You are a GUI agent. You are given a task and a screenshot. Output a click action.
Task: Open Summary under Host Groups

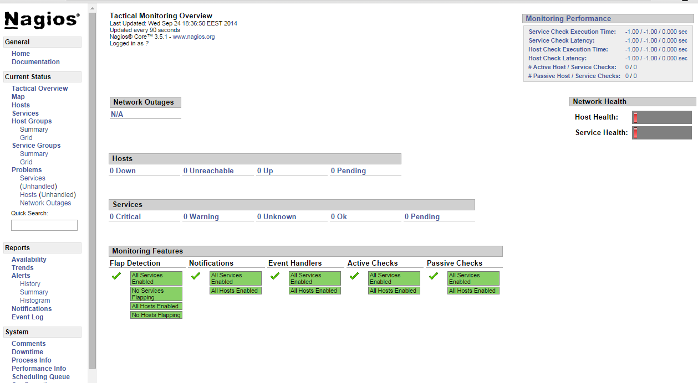coord(34,130)
